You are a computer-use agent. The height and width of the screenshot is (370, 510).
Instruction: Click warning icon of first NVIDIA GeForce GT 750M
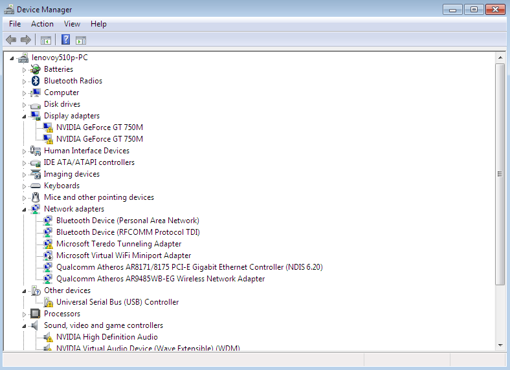tap(48, 127)
